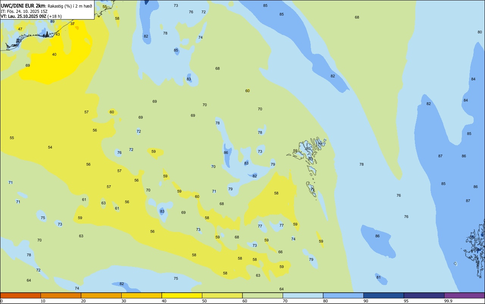Select the light green 60–70 legend swatch
Screen dimensions: 485x304
(263, 295)
